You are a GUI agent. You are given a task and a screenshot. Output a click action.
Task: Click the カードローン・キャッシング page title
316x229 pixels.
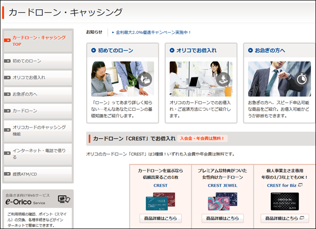(x=65, y=13)
